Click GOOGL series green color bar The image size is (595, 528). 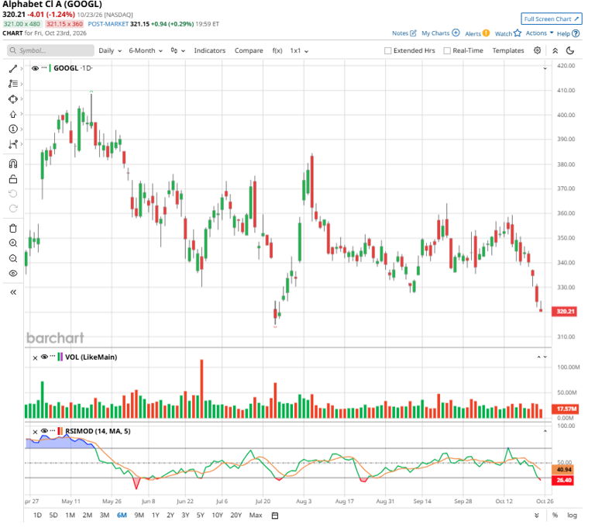point(50,68)
